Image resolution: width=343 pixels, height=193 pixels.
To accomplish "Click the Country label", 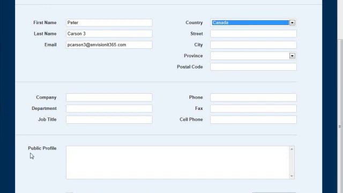I will (194, 23).
